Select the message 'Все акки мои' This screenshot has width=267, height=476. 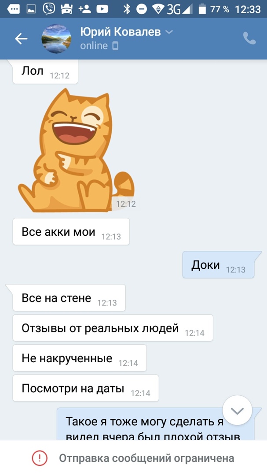point(71,232)
